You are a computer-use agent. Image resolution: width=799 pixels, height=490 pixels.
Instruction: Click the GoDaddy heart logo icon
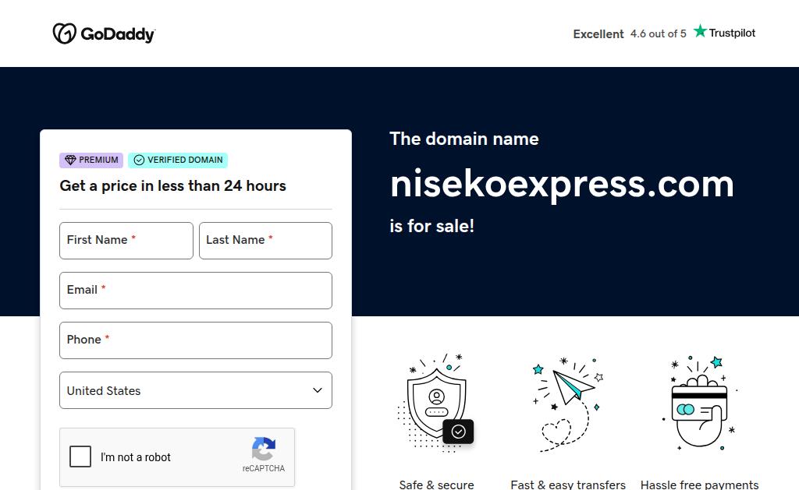(64, 33)
